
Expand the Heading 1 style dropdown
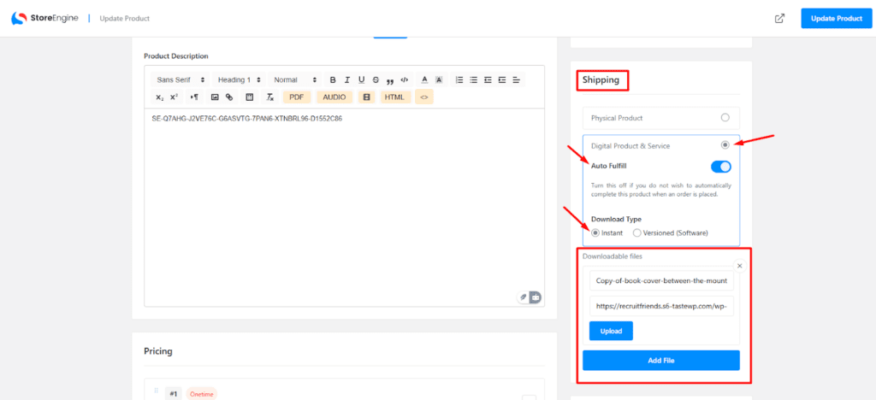240,79
